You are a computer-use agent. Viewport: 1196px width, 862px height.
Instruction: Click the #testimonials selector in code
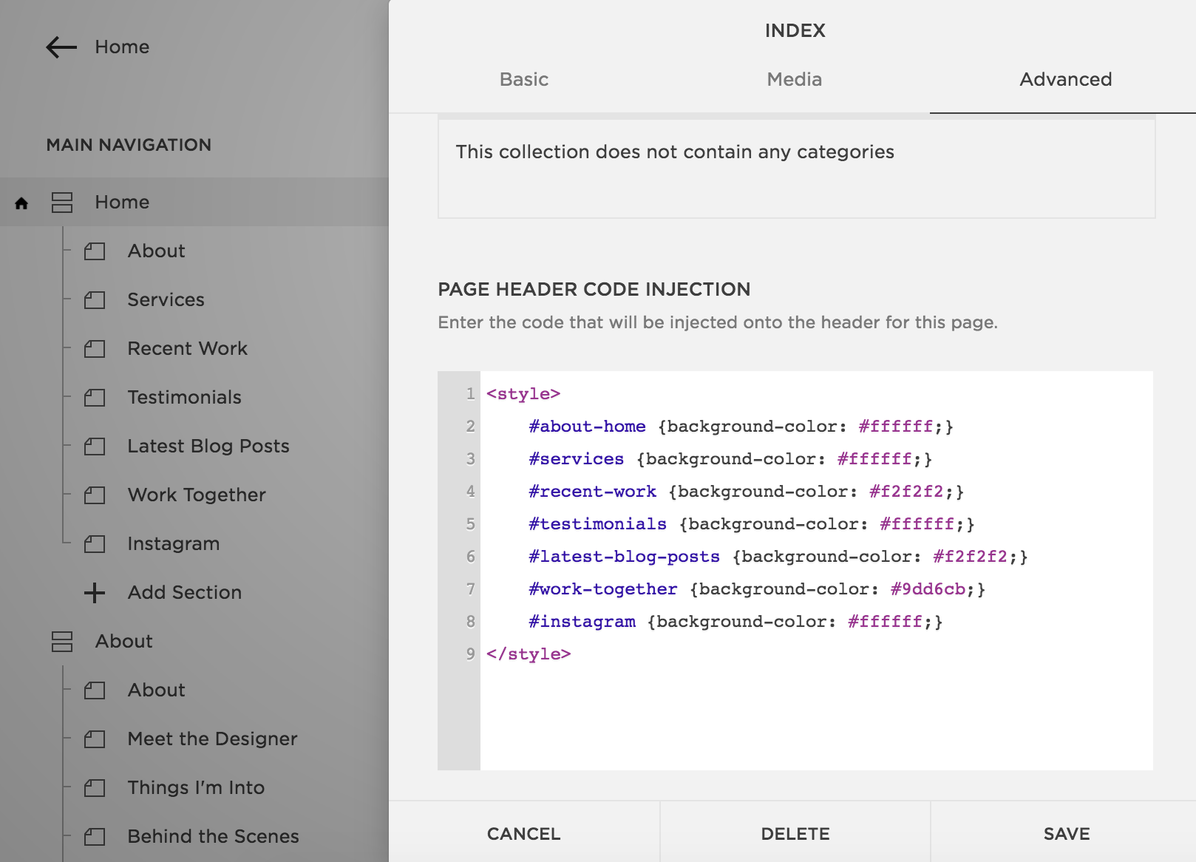[598, 524]
